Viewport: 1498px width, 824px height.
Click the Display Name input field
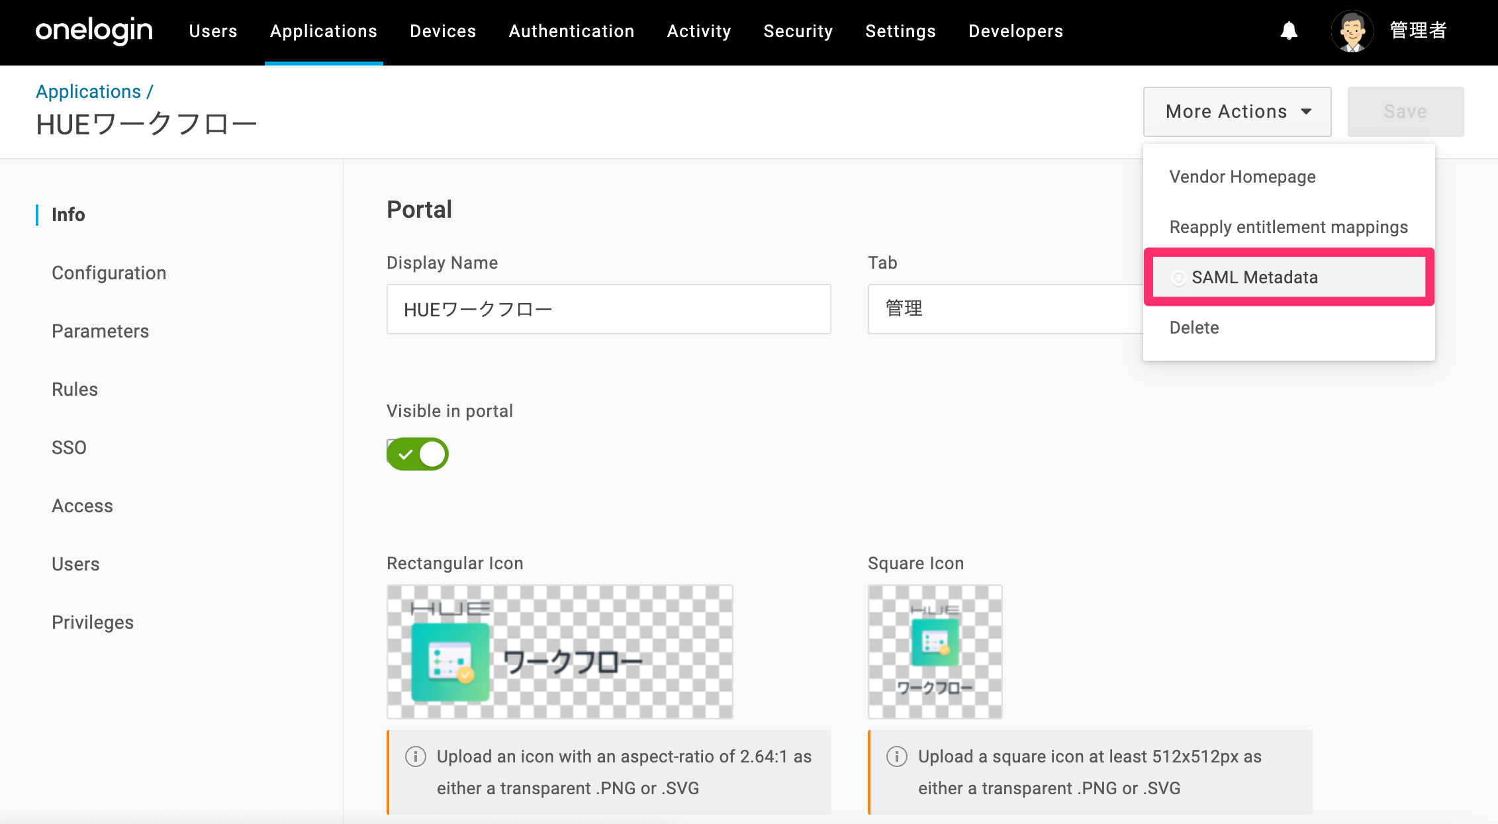click(609, 309)
